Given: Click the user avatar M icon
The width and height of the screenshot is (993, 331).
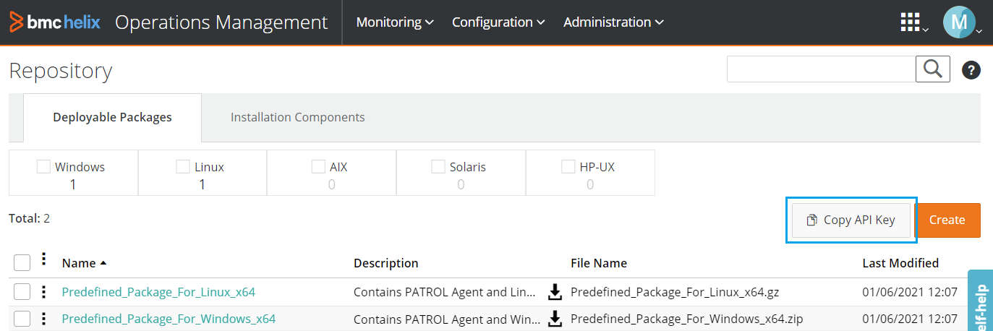Looking at the screenshot, I should [x=958, y=22].
